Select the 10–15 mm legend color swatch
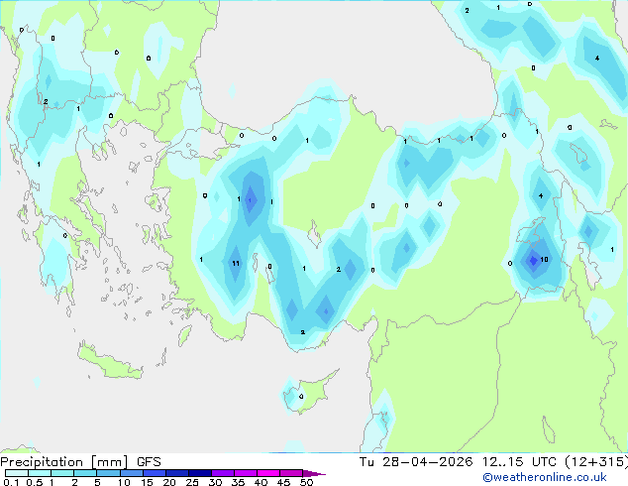This screenshot has height=486, width=628. 132,473
